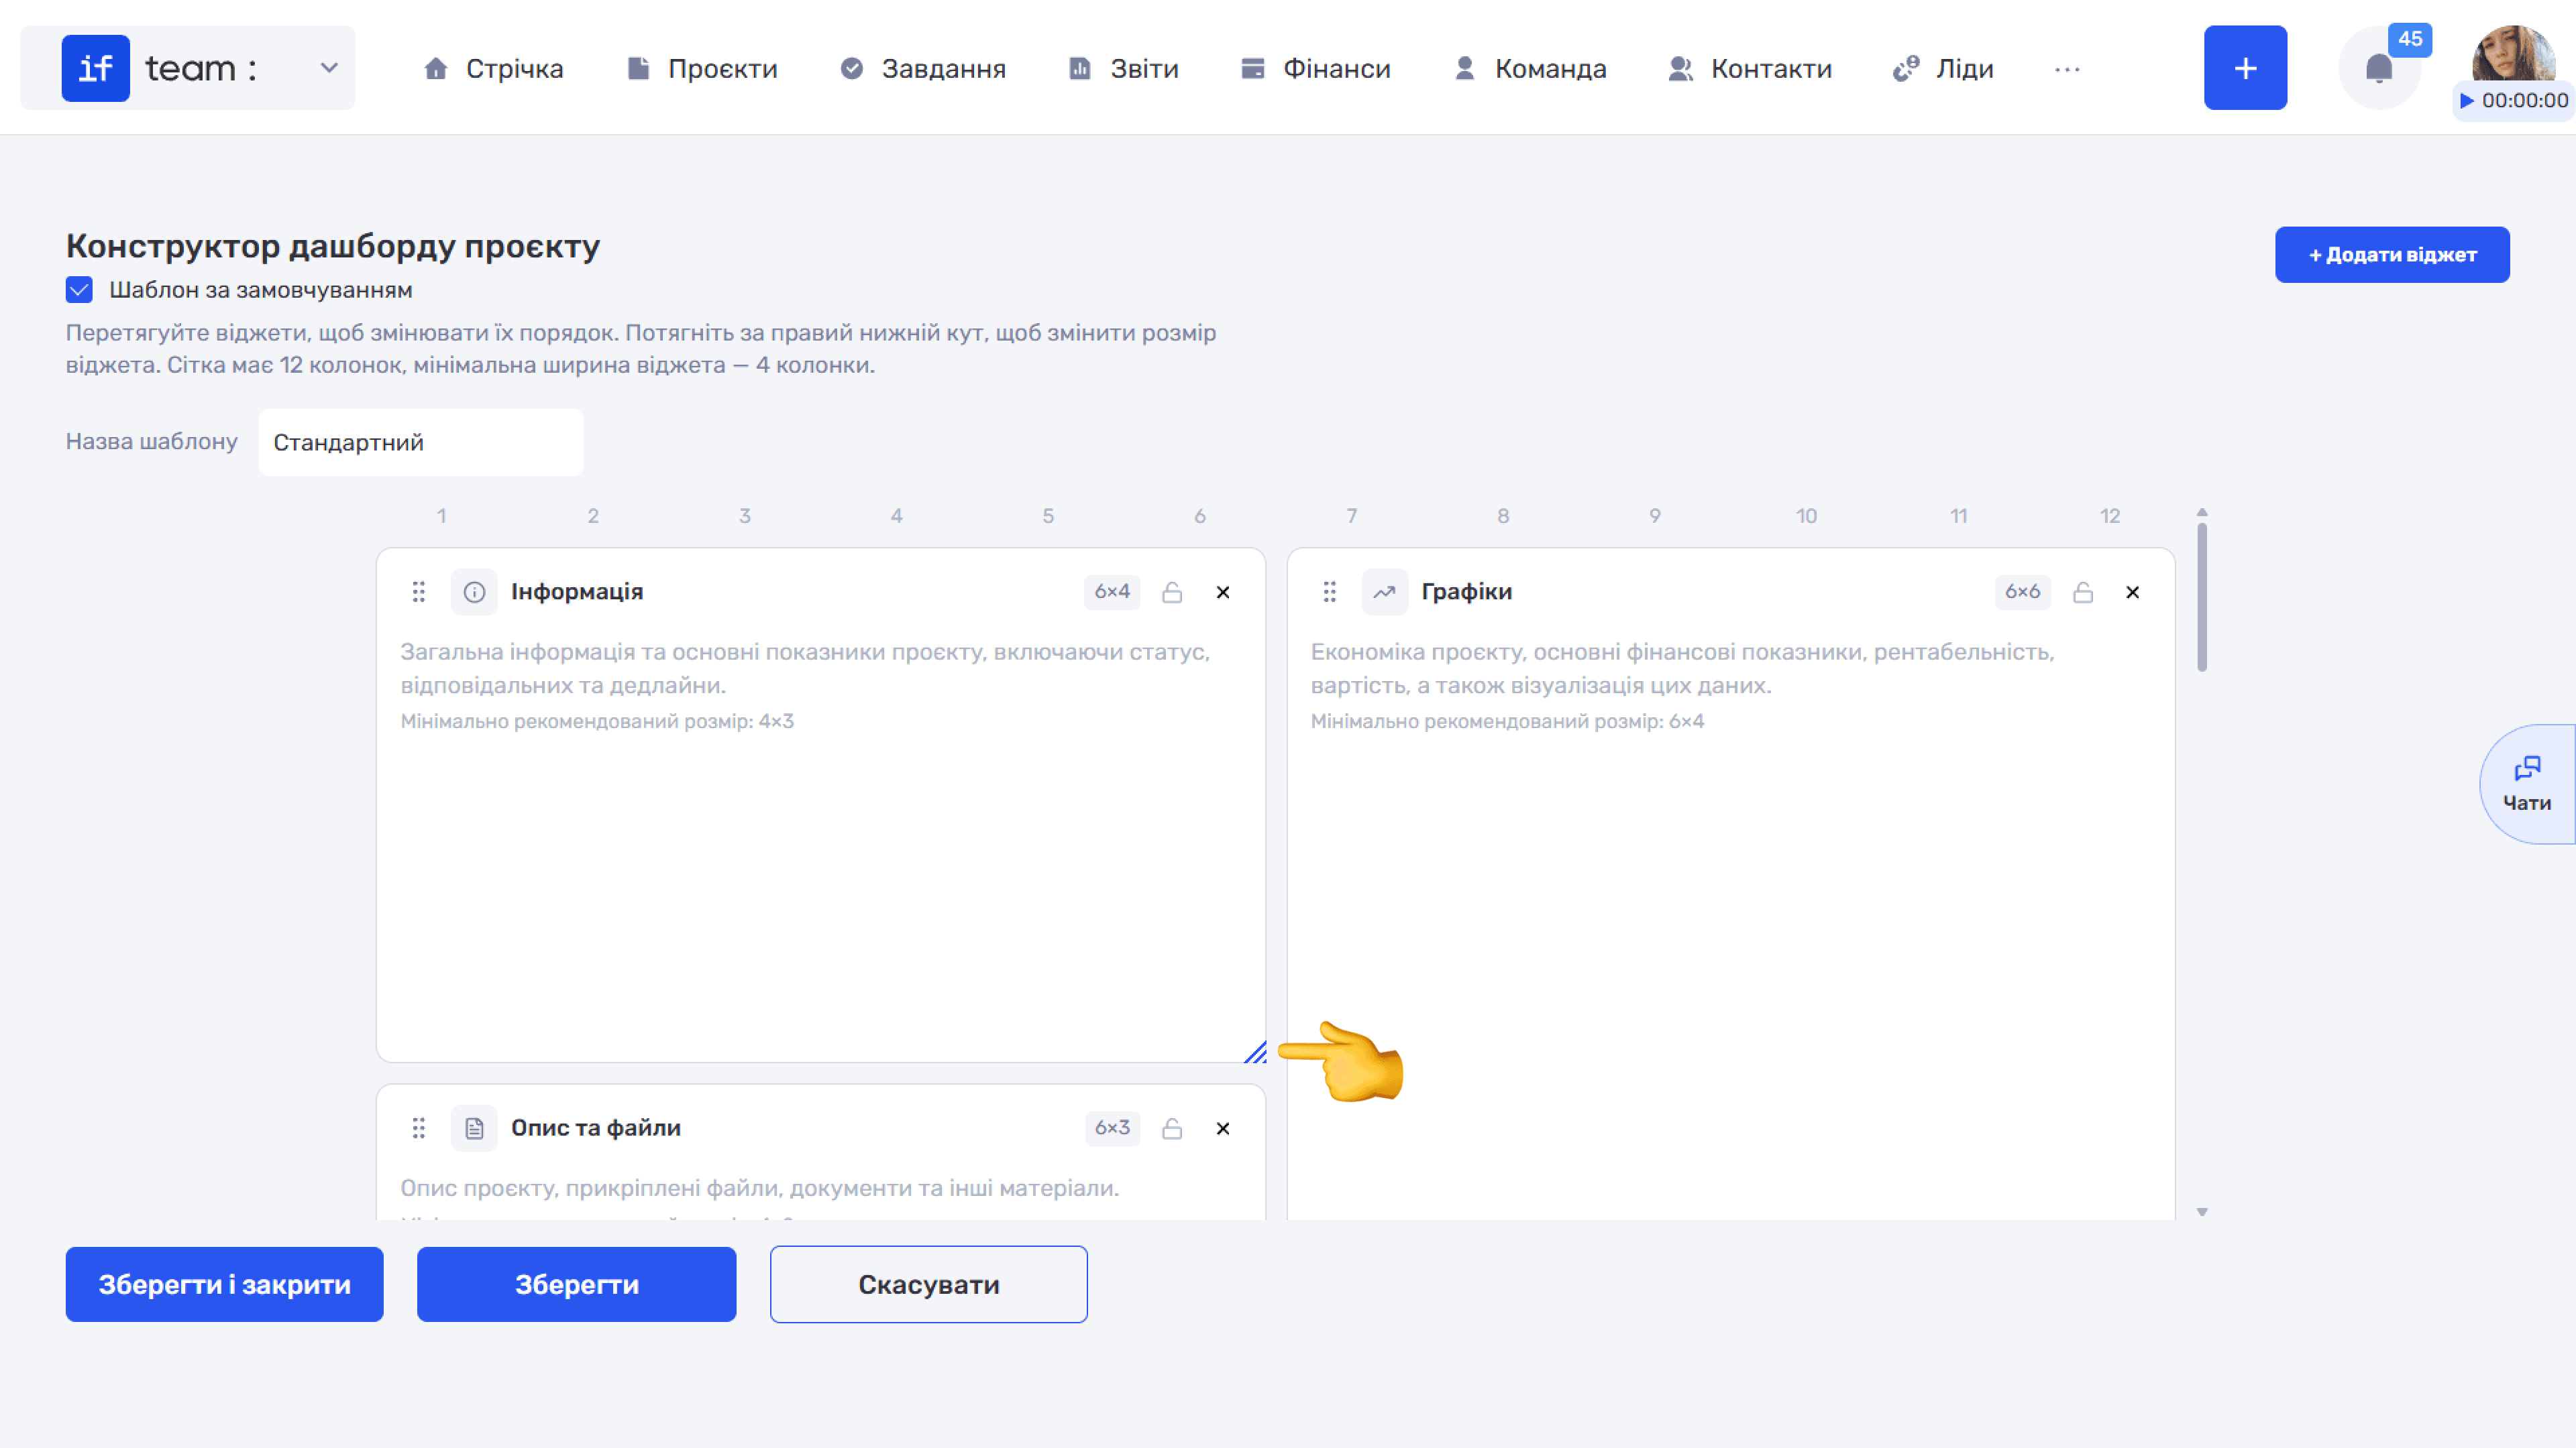Toggle lock on Опис та файли widget
This screenshot has width=2576, height=1448.
1172,1128
